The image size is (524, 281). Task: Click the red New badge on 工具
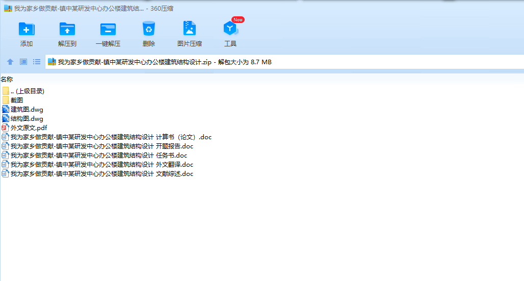238,20
